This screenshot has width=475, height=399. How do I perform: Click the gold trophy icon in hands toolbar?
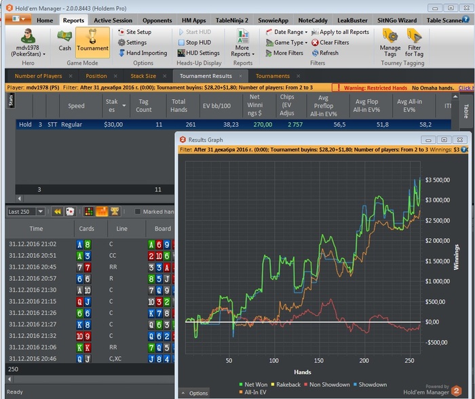115,212
